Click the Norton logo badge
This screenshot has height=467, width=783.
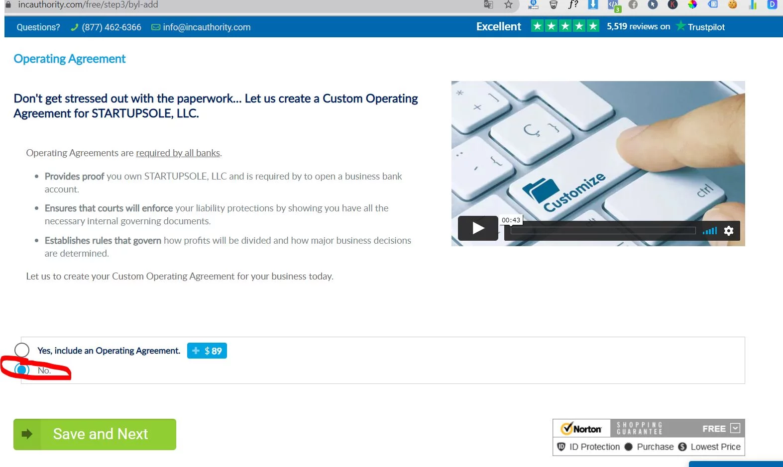tap(581, 428)
